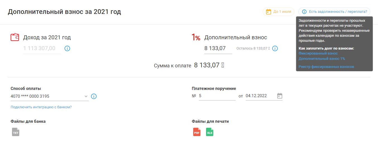Download the PDF print file

click(x=197, y=132)
